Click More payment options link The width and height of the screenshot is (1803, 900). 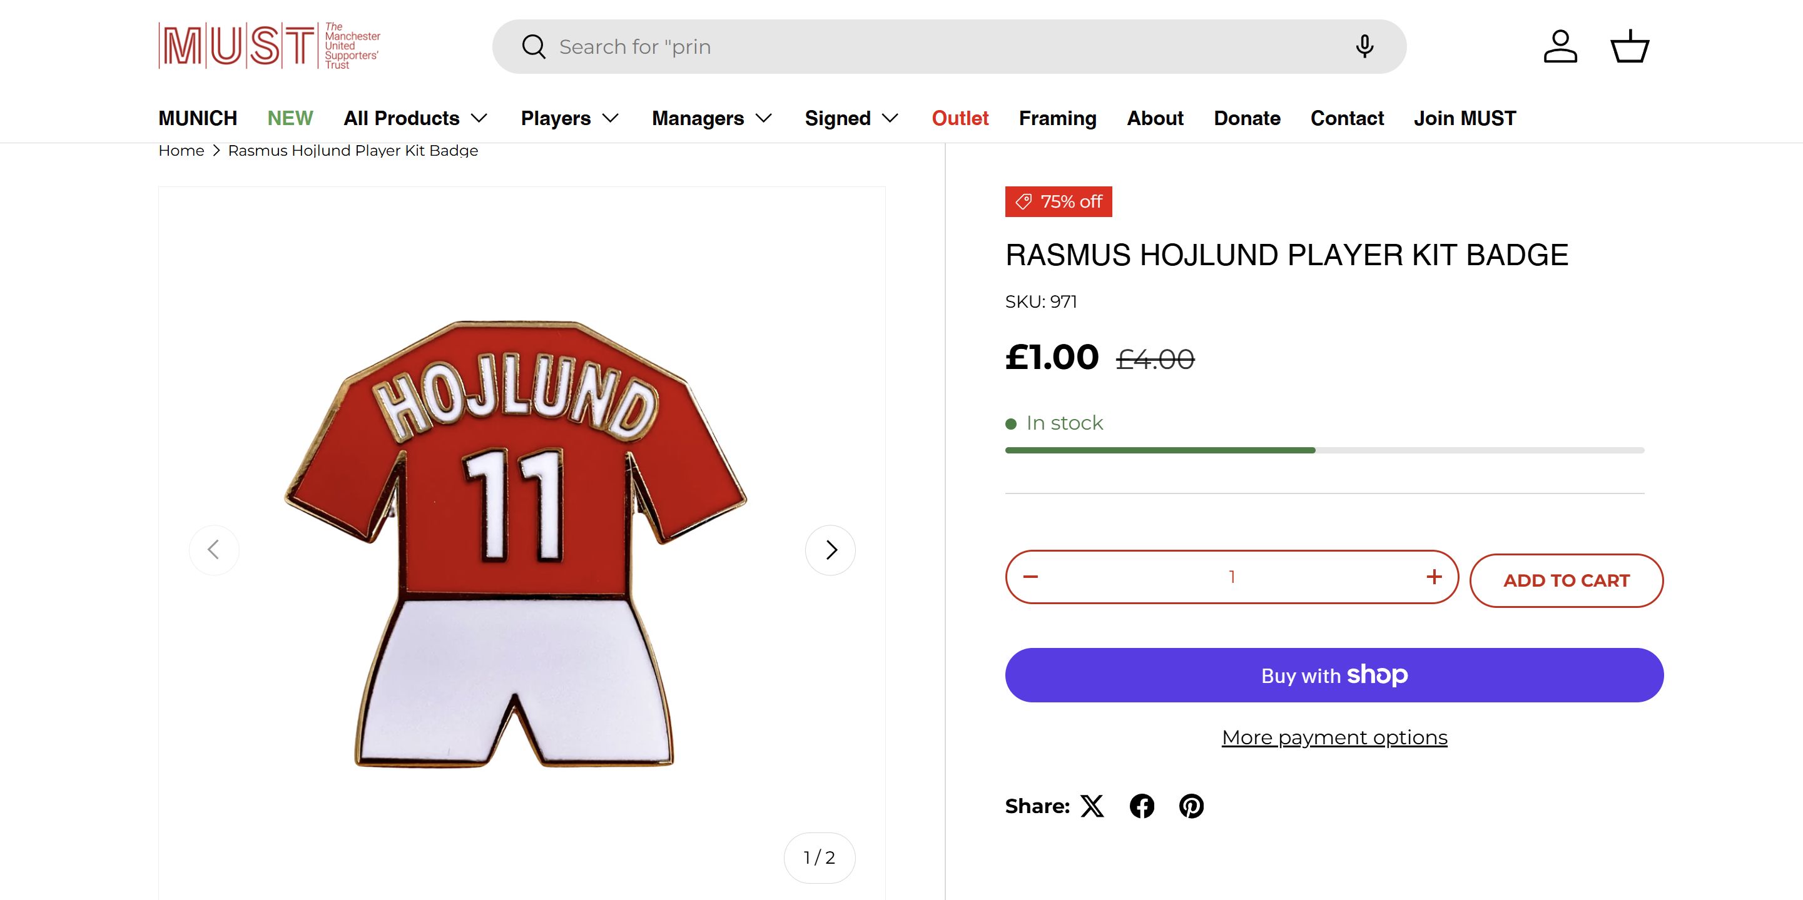click(x=1334, y=737)
